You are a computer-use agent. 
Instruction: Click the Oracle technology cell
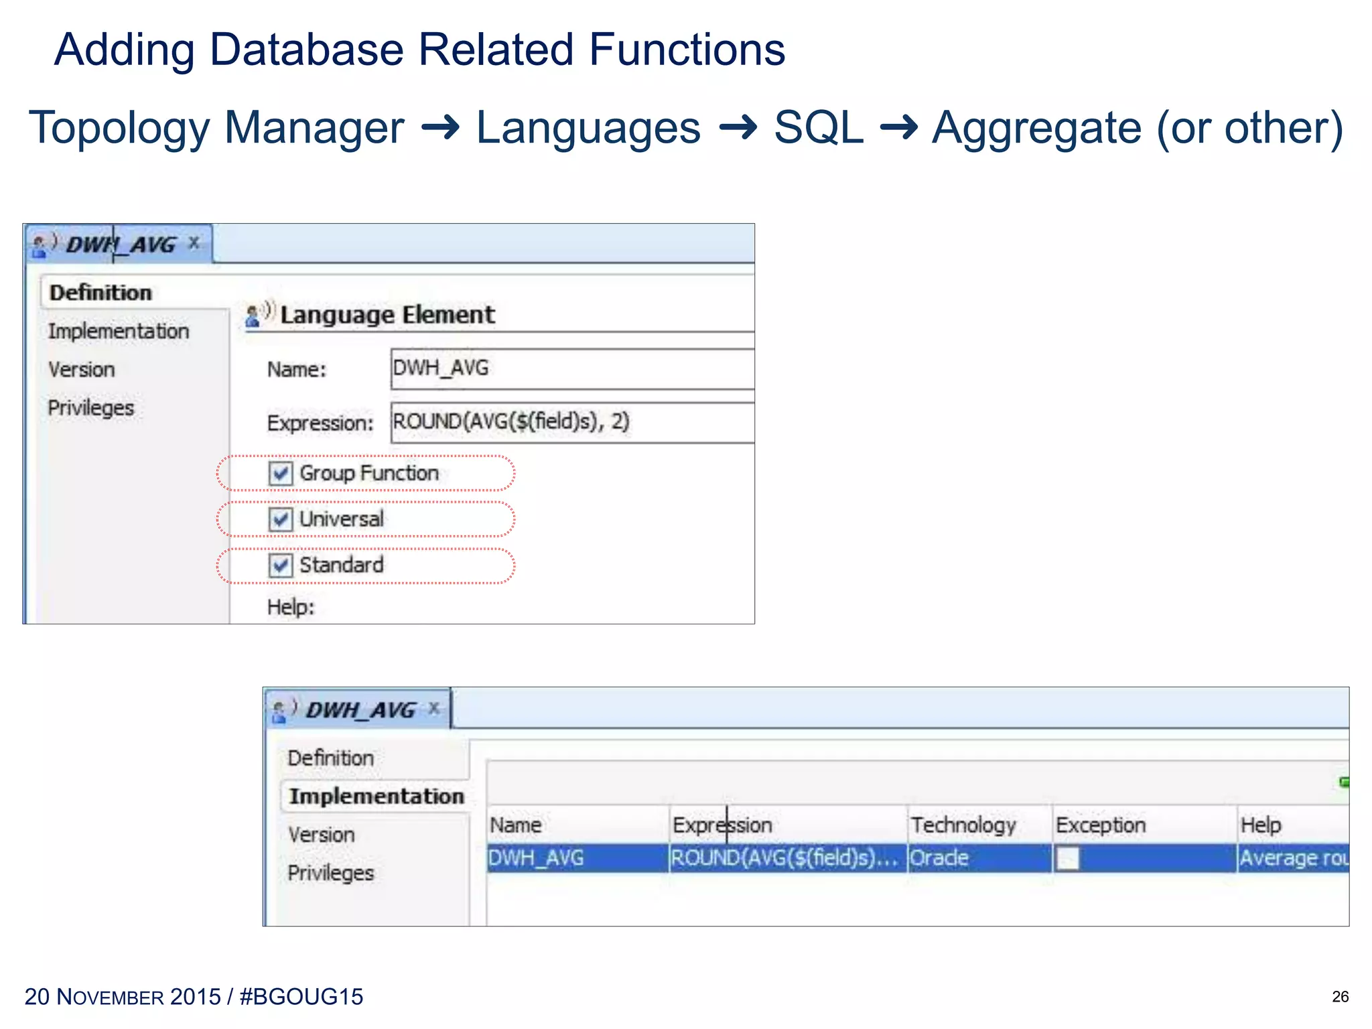(978, 858)
